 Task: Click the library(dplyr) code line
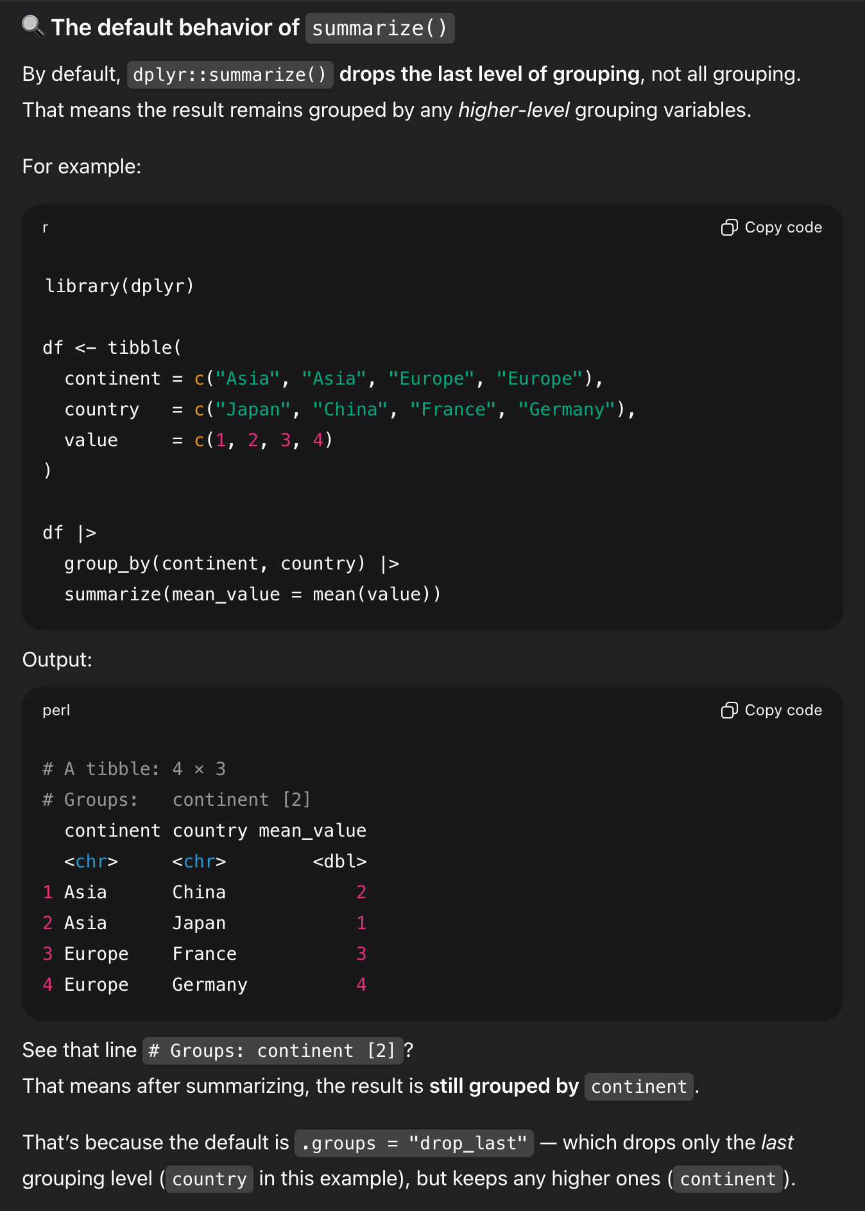pyautogui.click(x=119, y=286)
